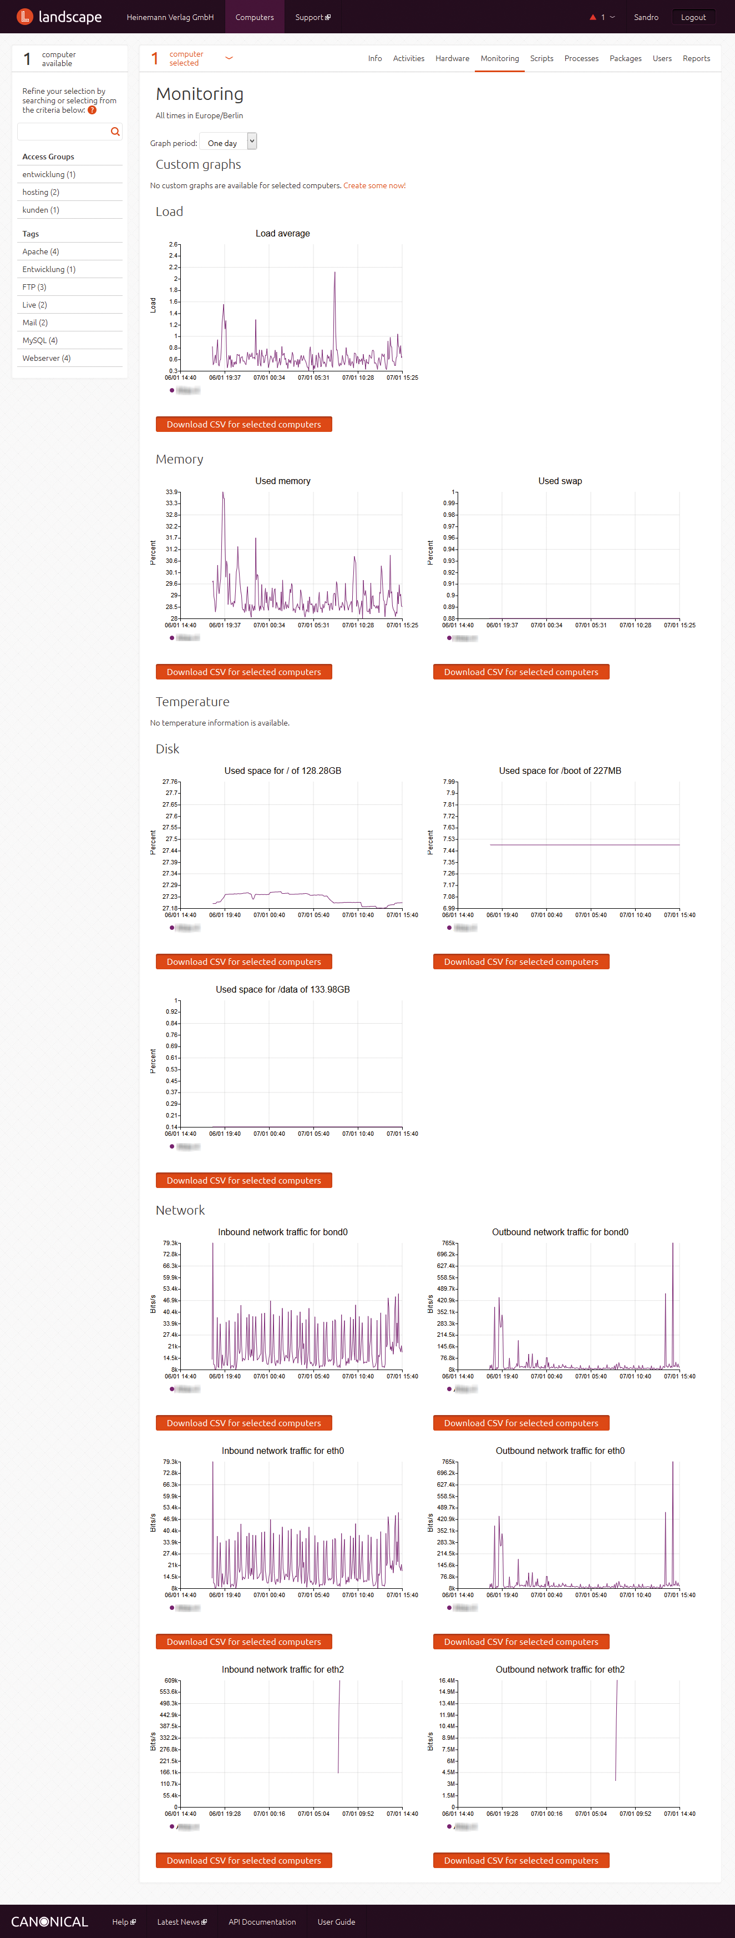
Task: Select kunden (1) access group
Action: 40,210
